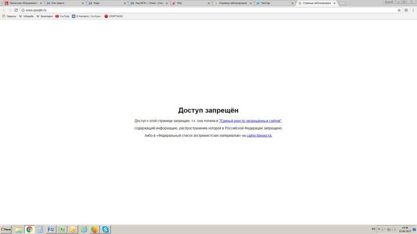Image resolution: width=417 pixels, height=234 pixels.
Task: Open a new browser tab
Action: coord(343,3)
